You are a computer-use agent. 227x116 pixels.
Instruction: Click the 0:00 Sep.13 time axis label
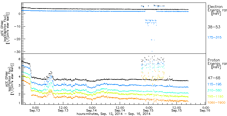[x=35, y=109]
